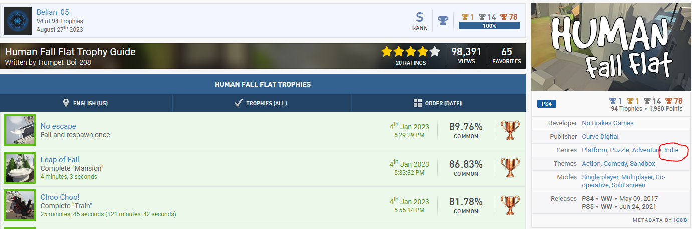Viewport: 692px width, 229px height.
Task: Open the Curve Digital publisher link
Action: pos(600,137)
